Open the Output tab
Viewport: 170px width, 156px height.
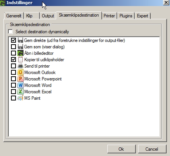pyautogui.click(x=48, y=16)
